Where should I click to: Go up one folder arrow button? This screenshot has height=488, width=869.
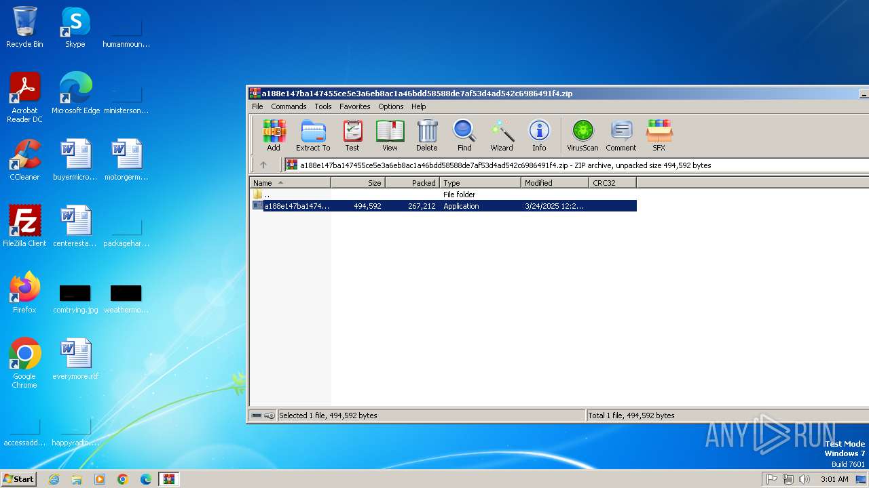263,165
